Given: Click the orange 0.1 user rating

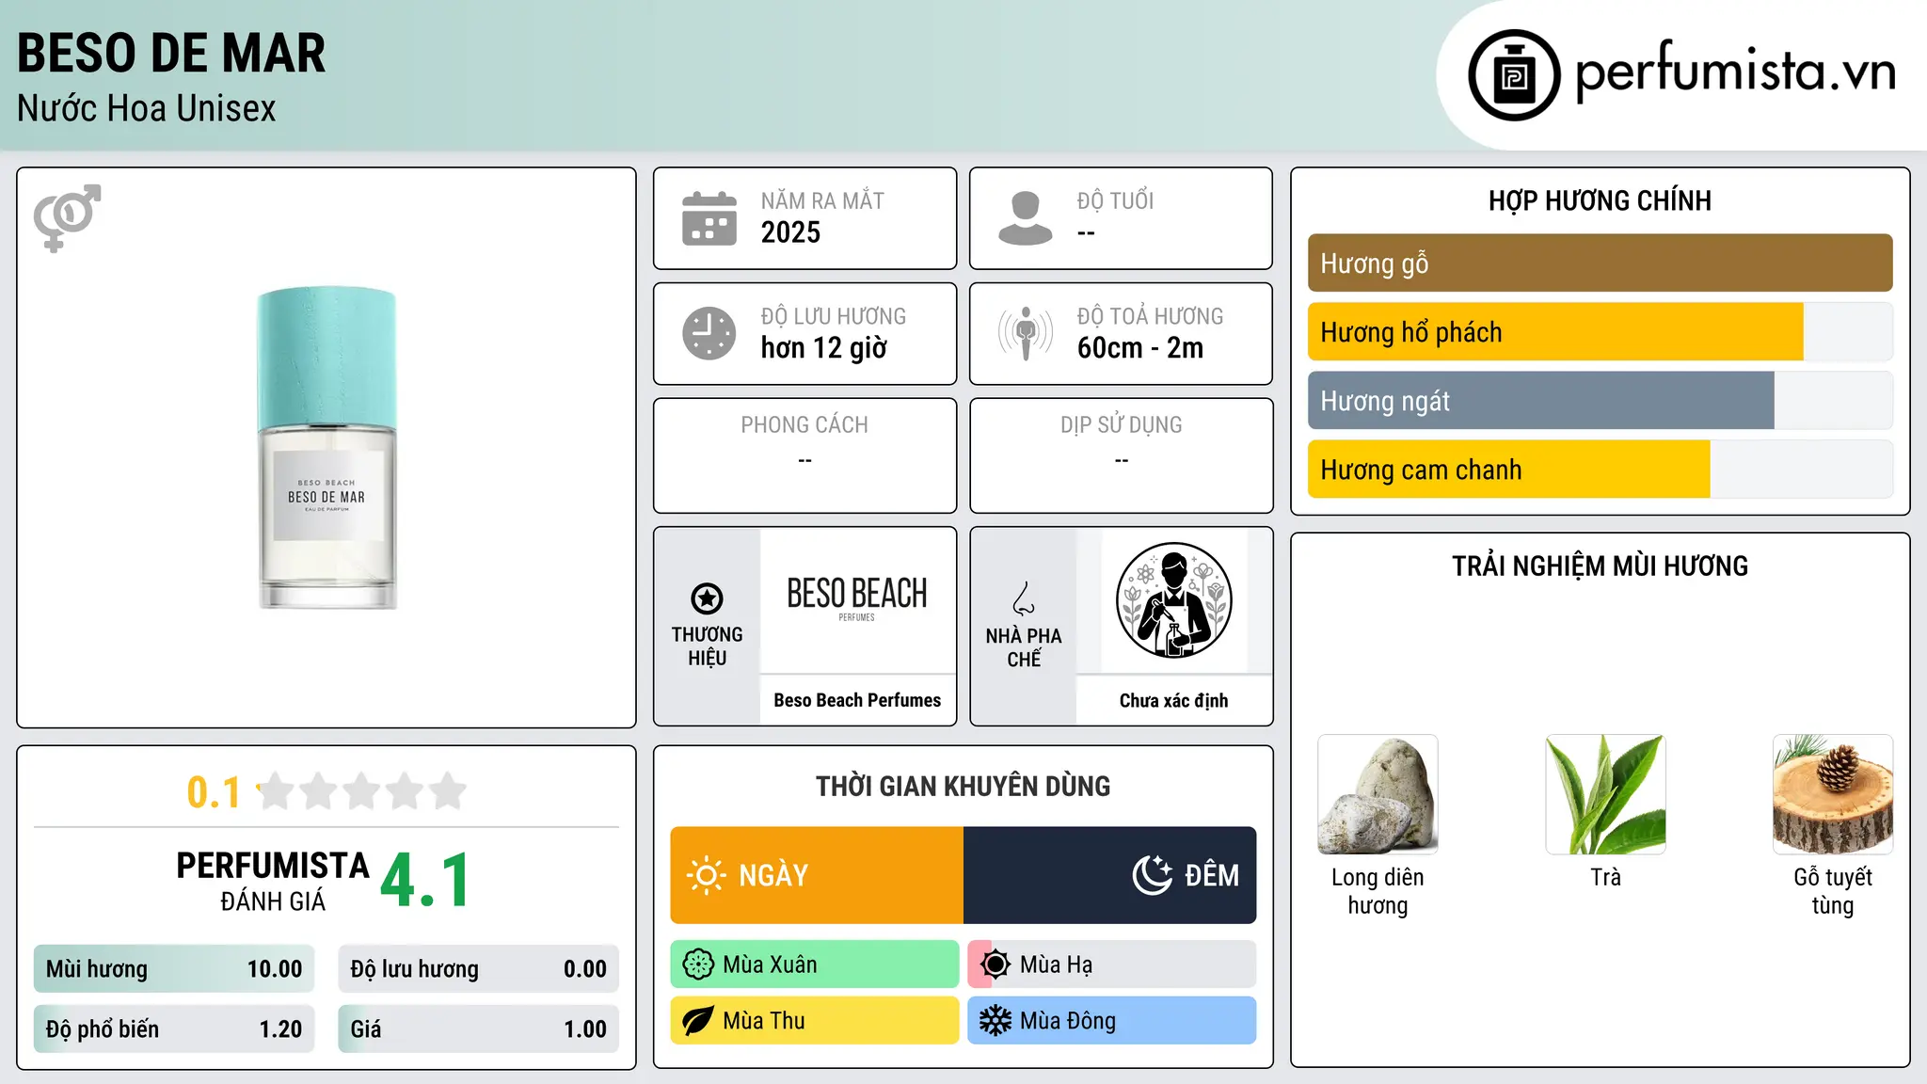Looking at the screenshot, I should tap(214, 792).
